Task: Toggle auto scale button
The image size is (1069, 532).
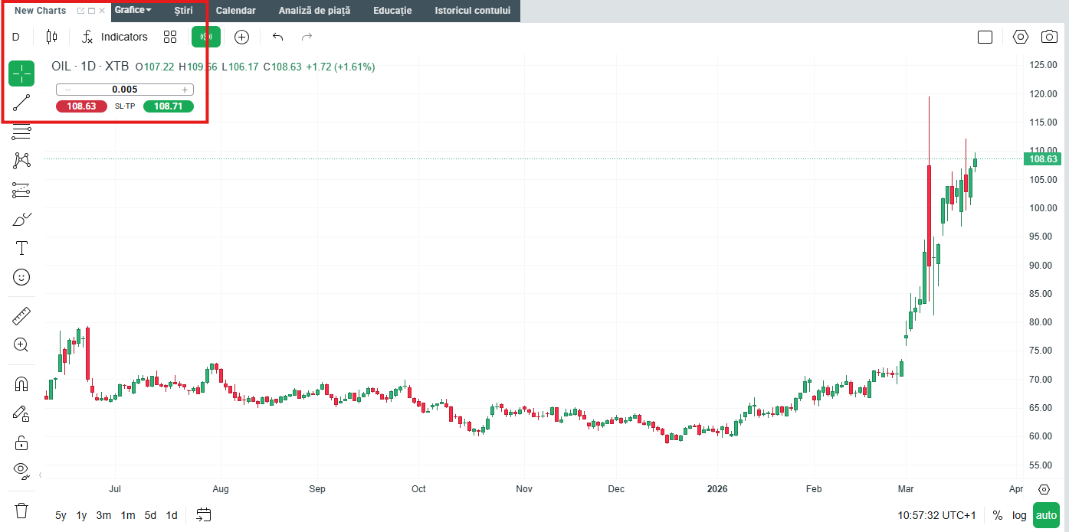Action: tap(1046, 515)
